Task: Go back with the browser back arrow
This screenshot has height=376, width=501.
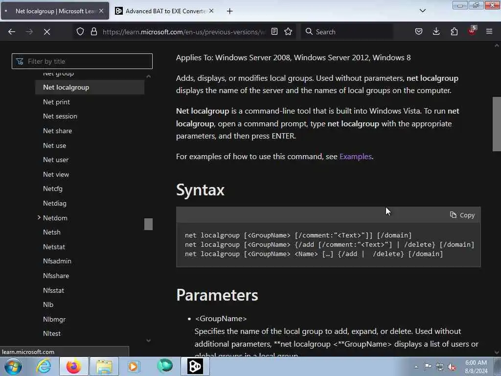Action: 12,32
